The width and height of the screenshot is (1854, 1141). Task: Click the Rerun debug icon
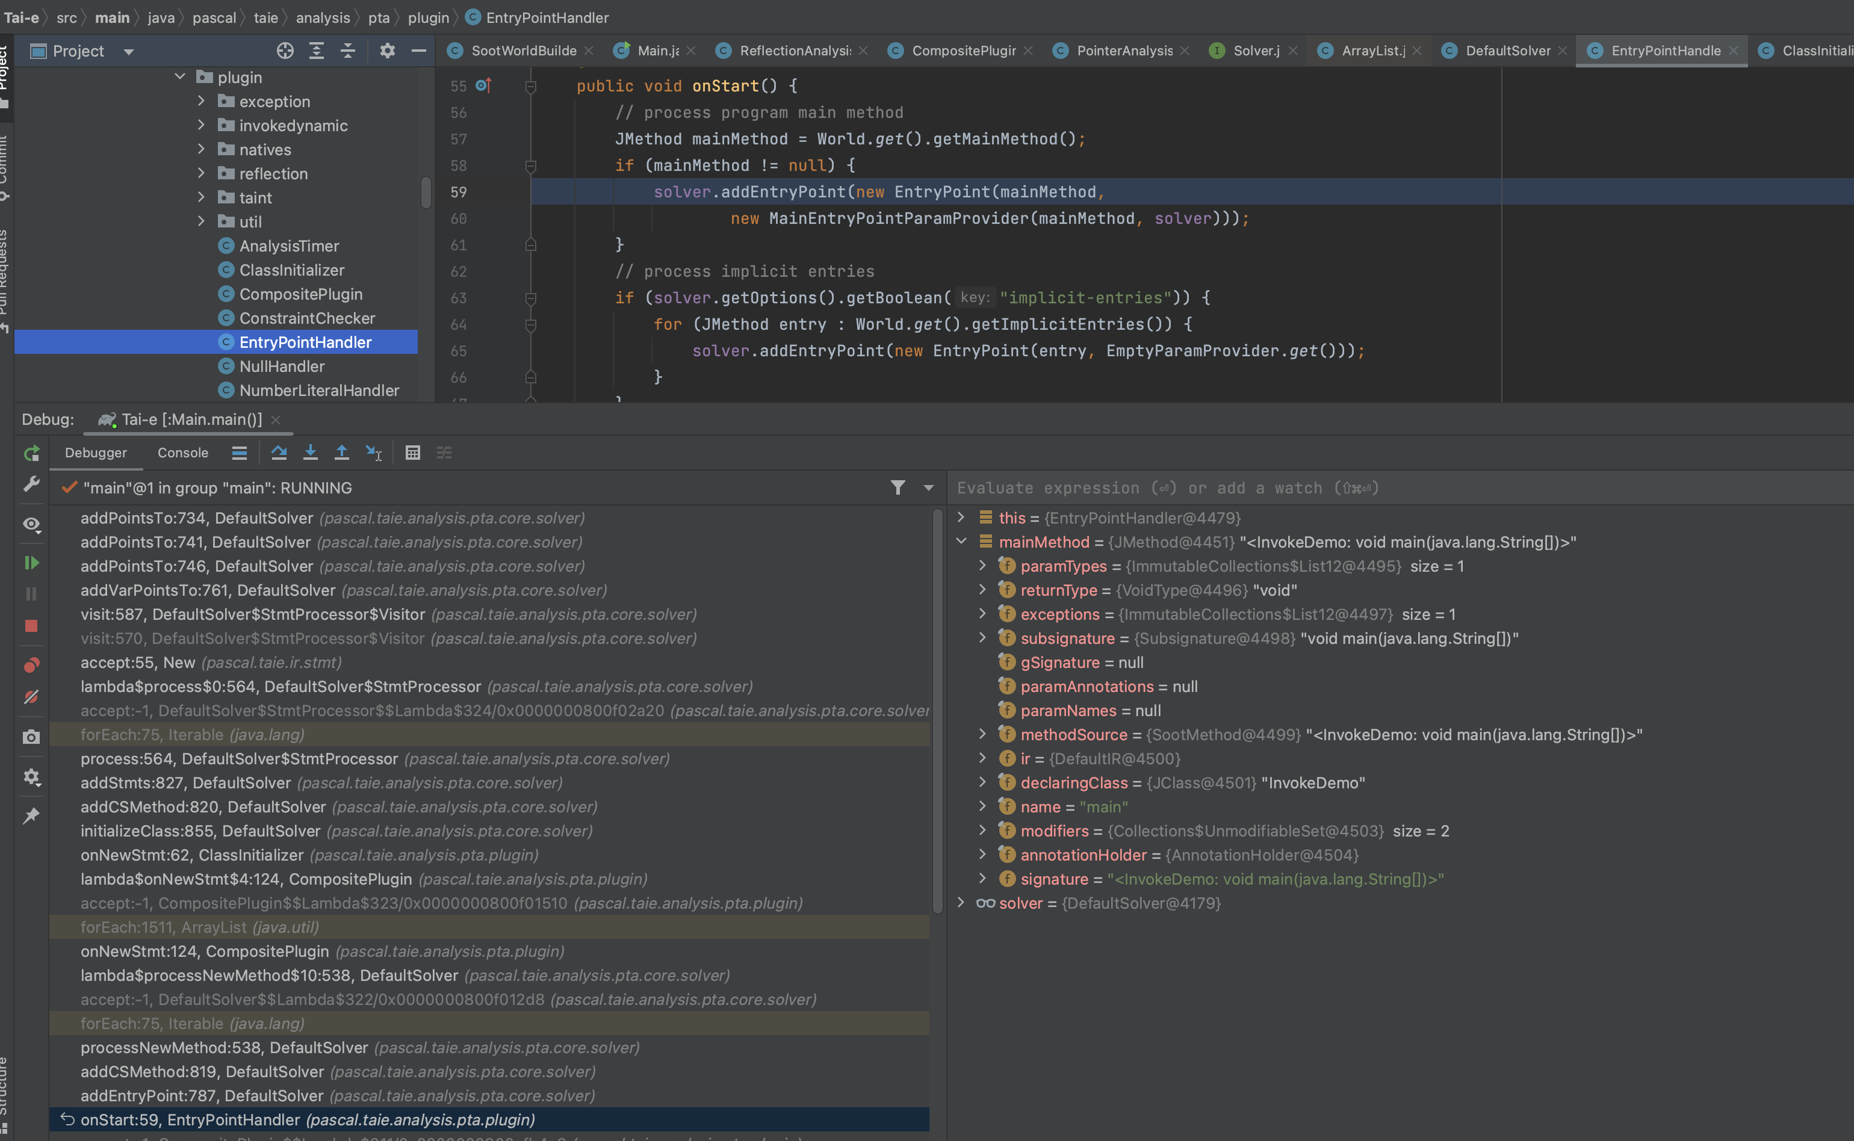tap(31, 453)
